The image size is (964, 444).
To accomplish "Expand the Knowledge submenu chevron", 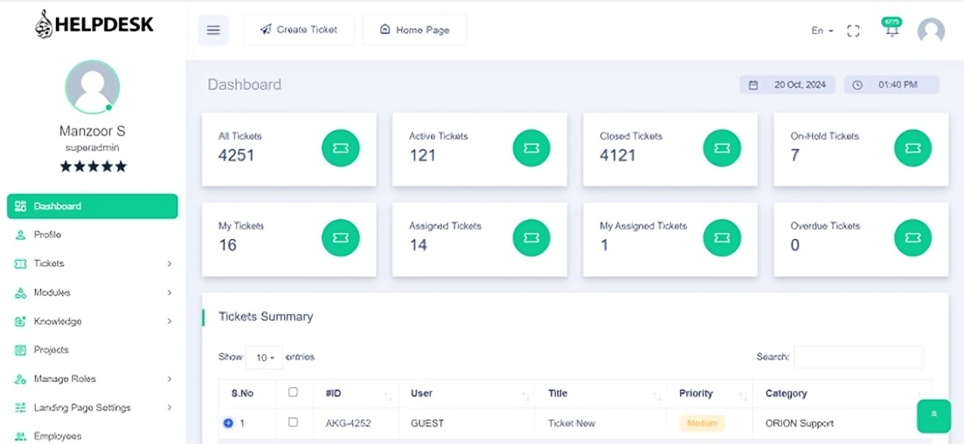I will coord(169,321).
